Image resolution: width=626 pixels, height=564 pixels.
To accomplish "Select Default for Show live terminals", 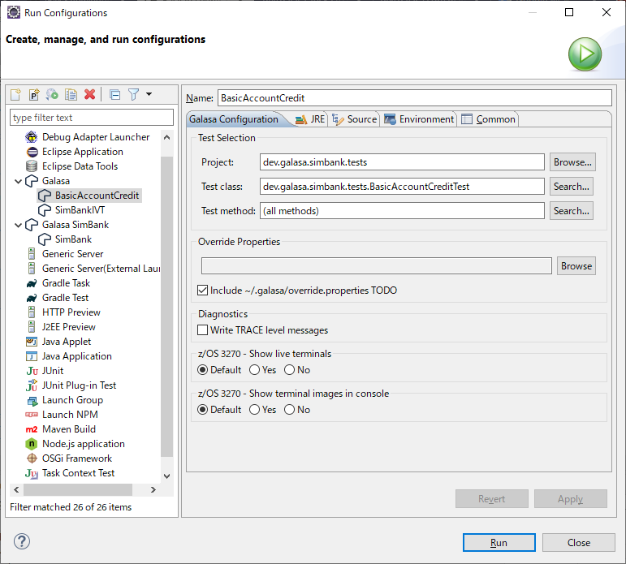I will click(203, 370).
